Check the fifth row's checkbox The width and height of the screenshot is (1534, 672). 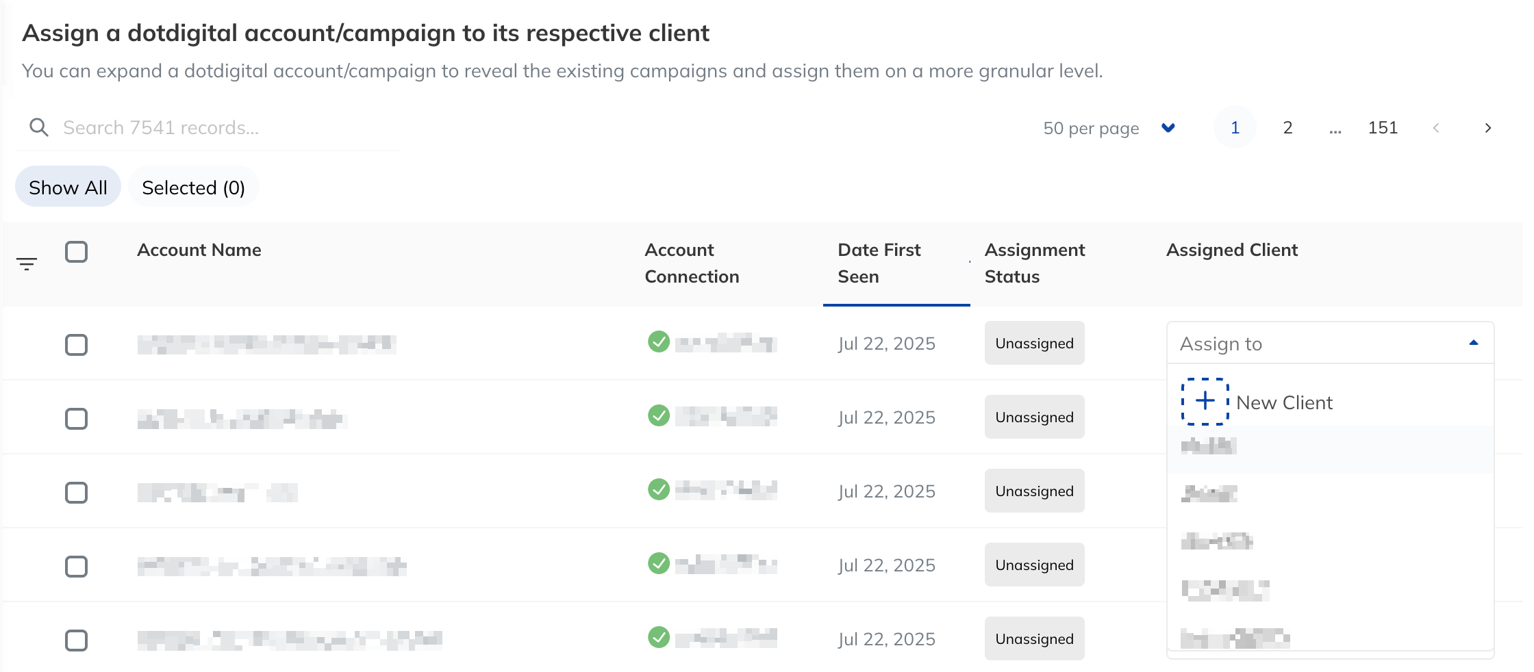76,641
